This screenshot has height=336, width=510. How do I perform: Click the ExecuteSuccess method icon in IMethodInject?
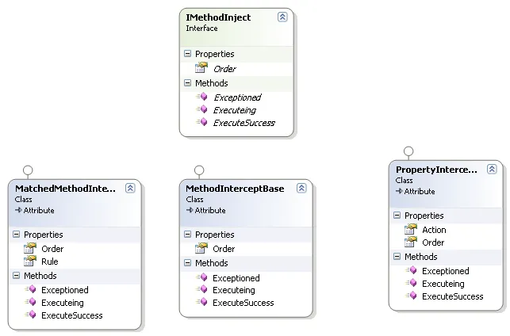[x=201, y=123]
